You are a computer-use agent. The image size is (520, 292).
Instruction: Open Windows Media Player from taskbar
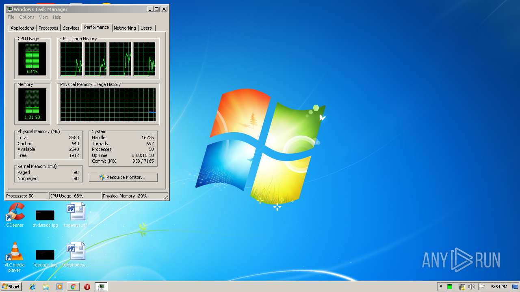(x=60, y=287)
